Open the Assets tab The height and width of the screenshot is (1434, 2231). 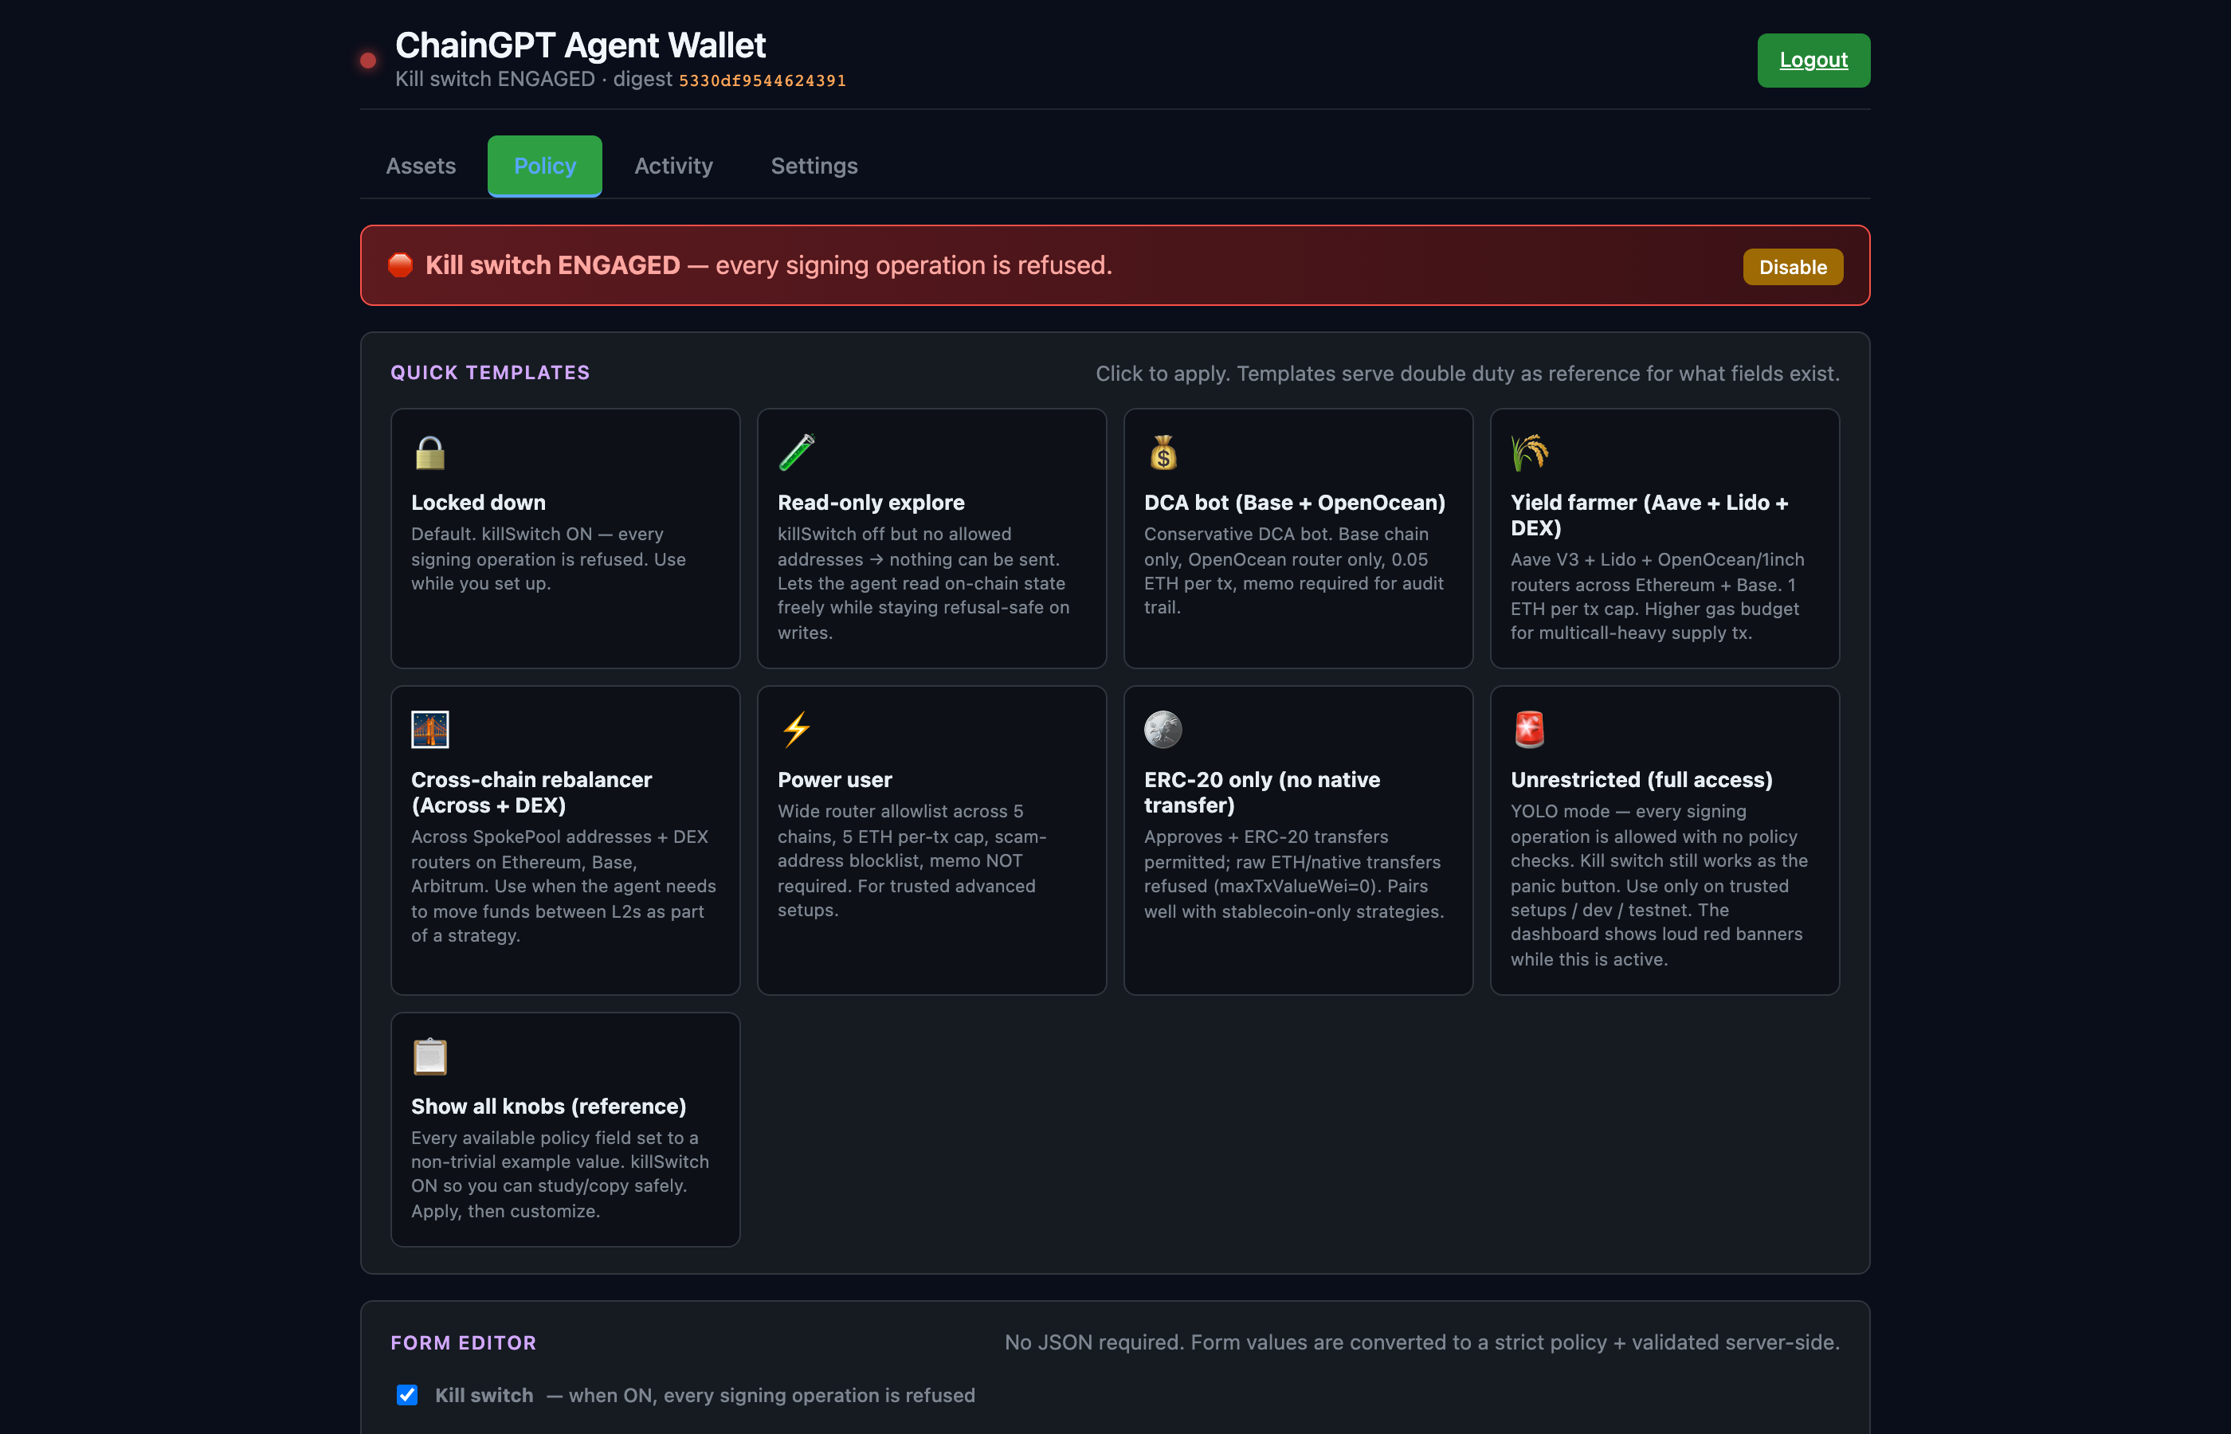tap(421, 166)
